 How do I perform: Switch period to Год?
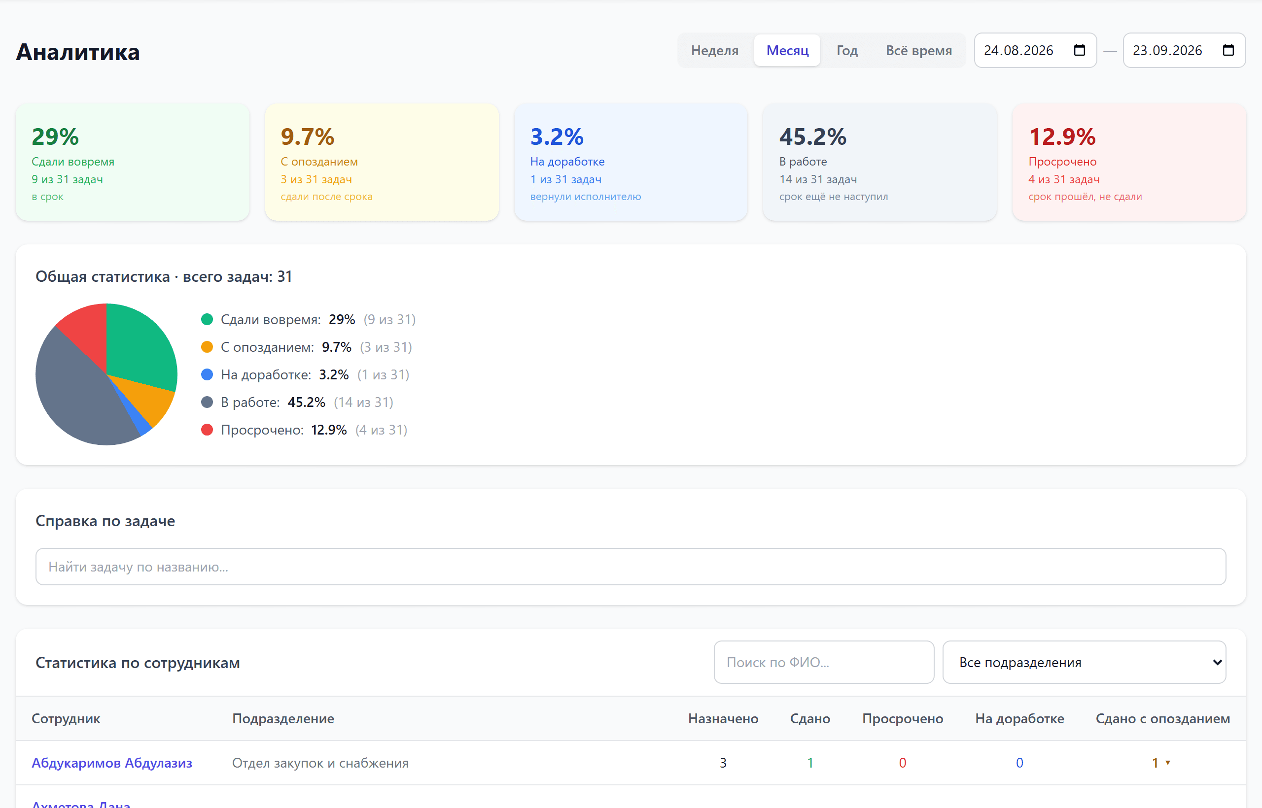[847, 50]
